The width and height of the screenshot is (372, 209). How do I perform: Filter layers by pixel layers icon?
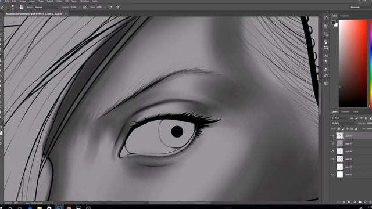352,118
